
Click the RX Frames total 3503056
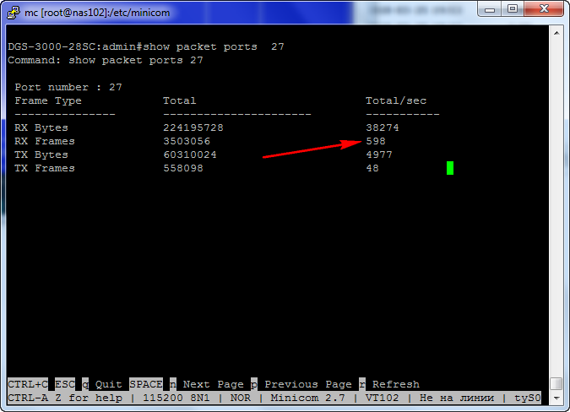(187, 141)
